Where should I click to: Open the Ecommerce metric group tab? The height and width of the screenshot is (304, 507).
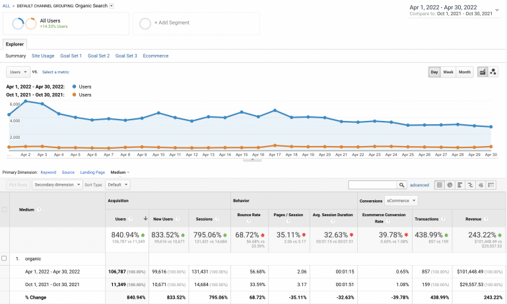(155, 56)
